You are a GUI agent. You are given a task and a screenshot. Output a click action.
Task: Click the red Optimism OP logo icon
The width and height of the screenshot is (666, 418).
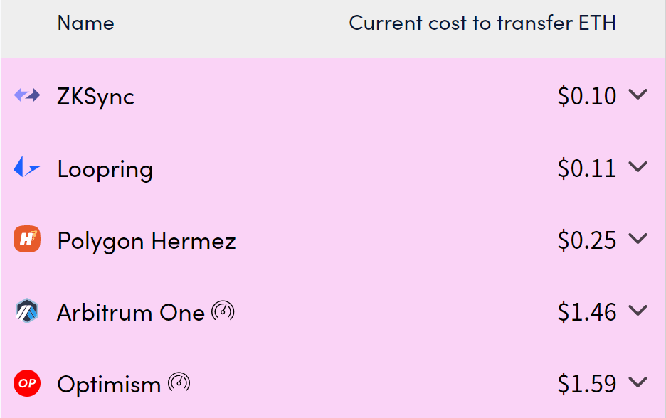pos(27,383)
